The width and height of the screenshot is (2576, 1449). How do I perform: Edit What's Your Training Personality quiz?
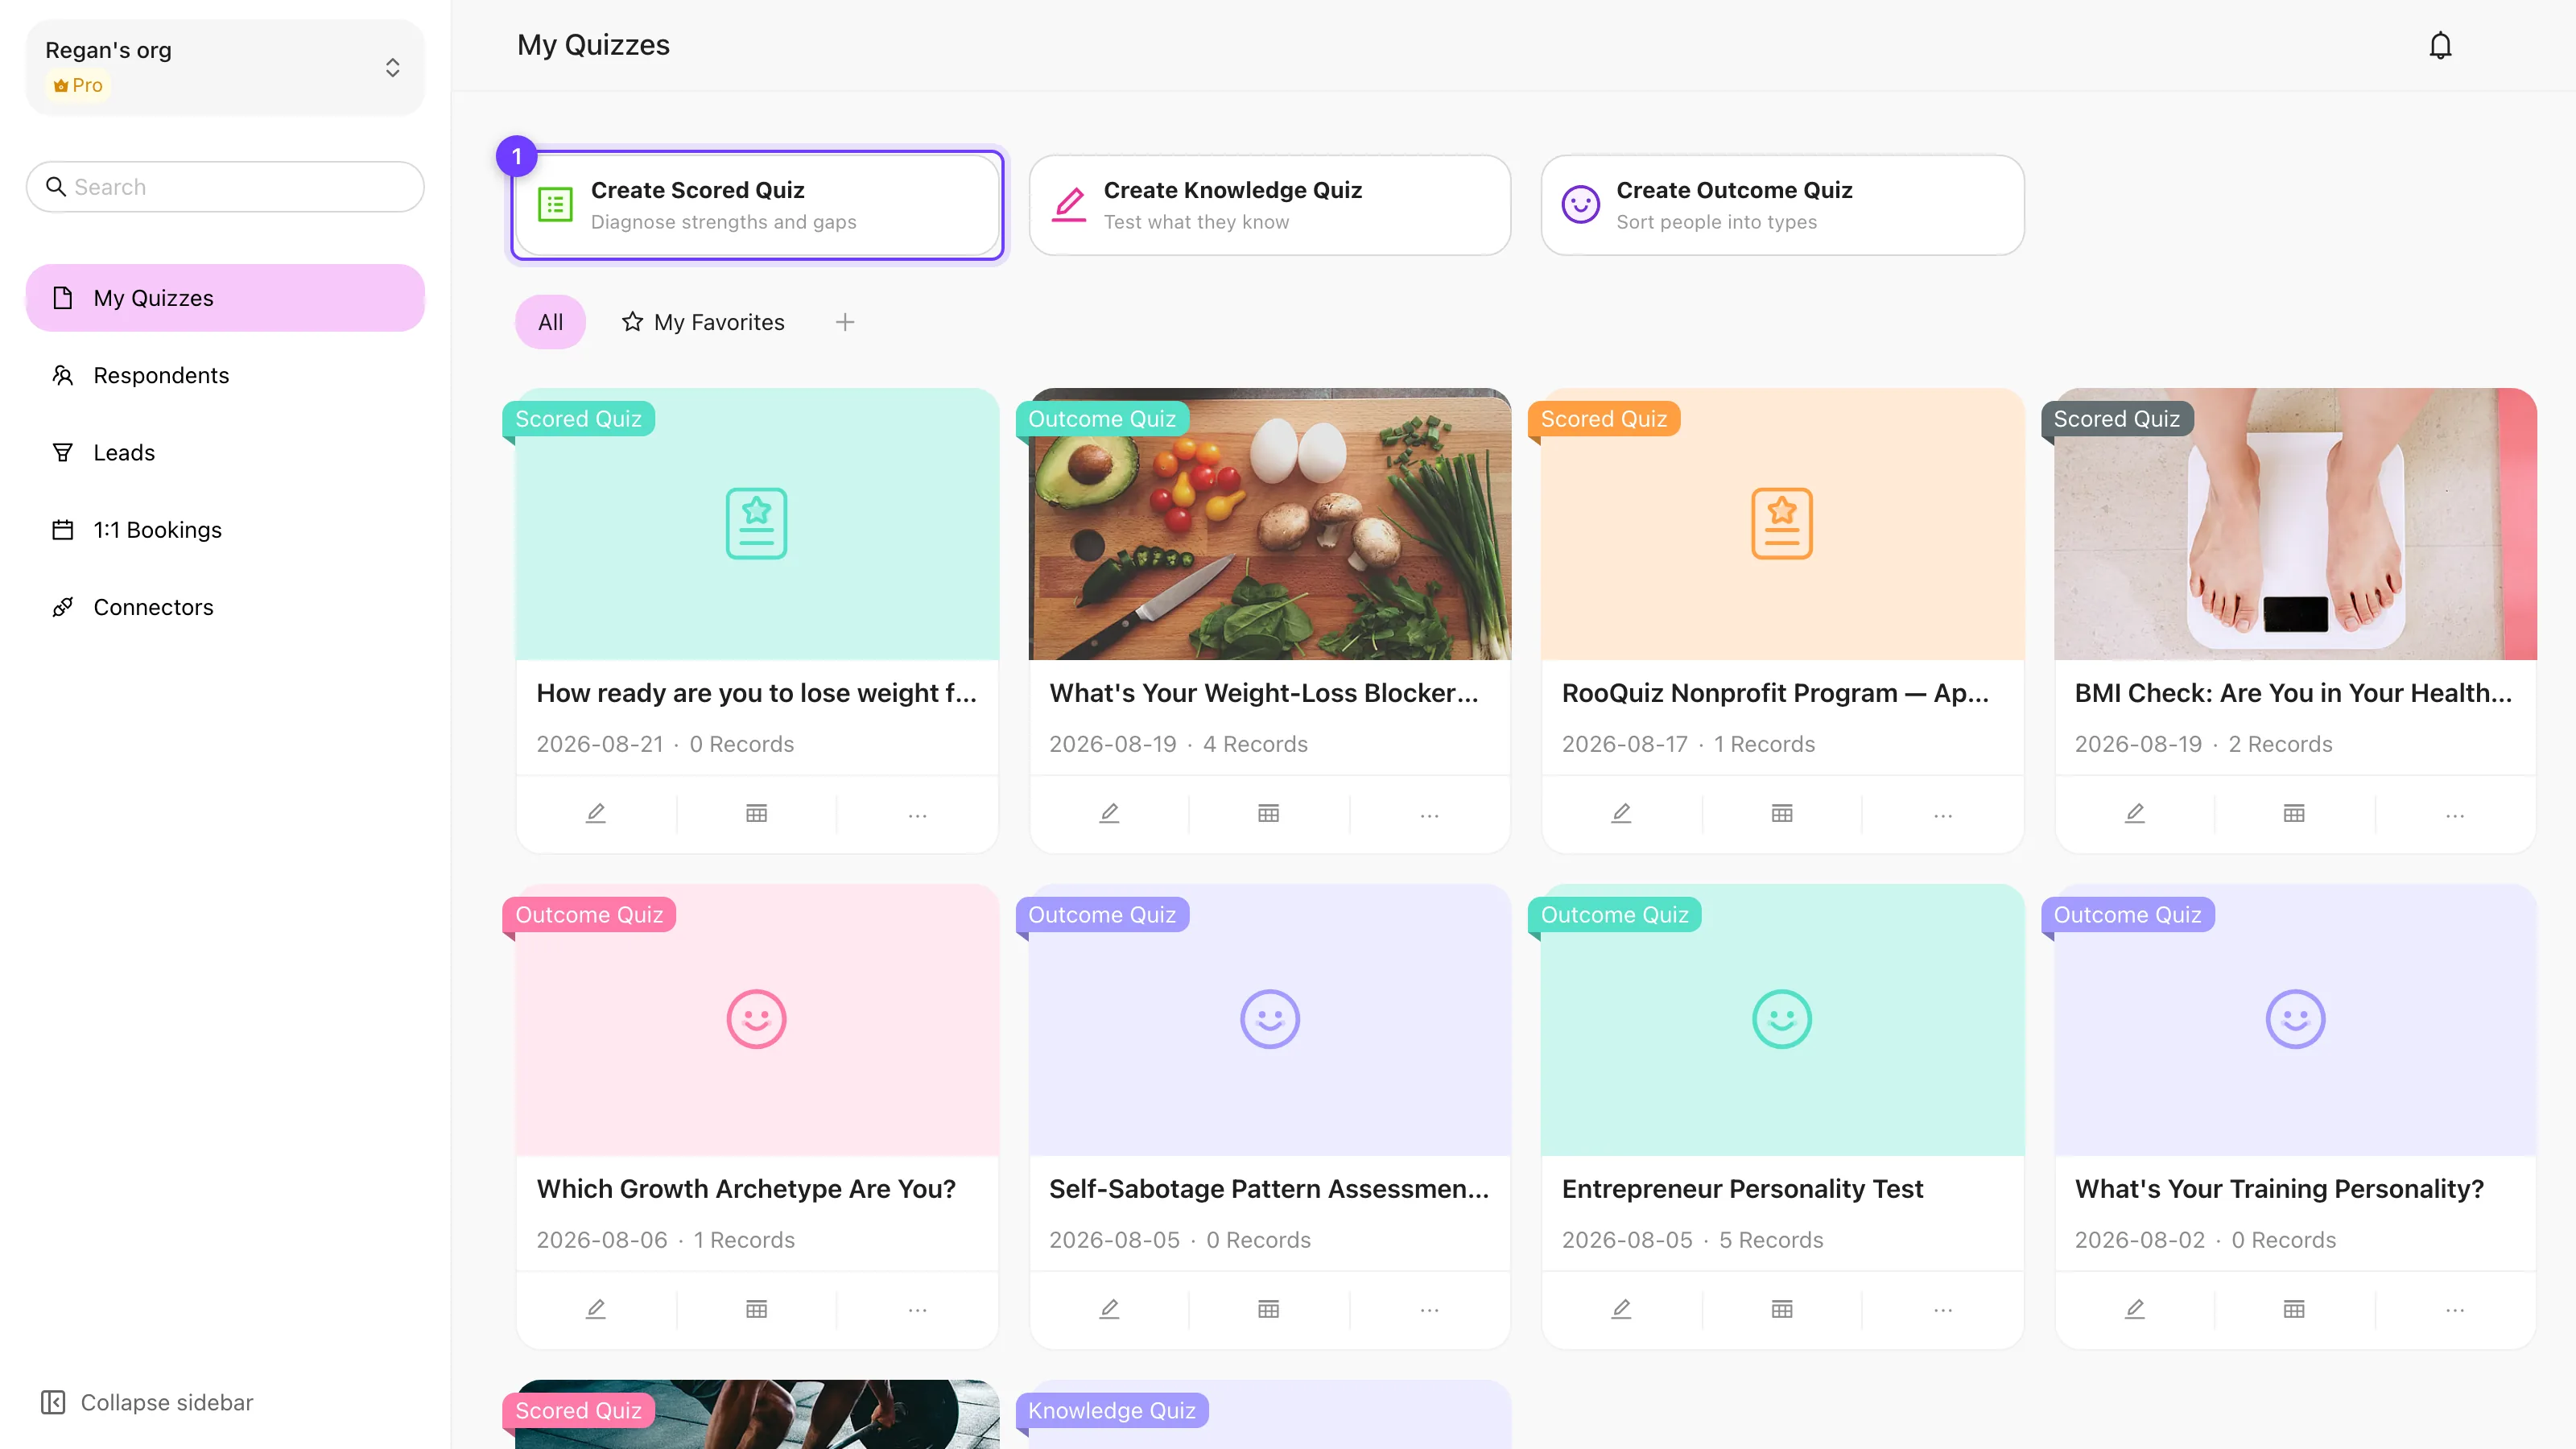(x=2135, y=1309)
